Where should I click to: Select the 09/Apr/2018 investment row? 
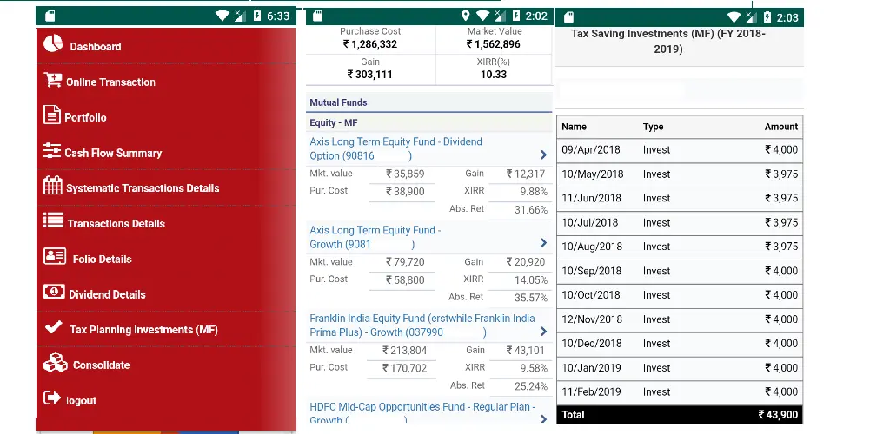(x=680, y=150)
